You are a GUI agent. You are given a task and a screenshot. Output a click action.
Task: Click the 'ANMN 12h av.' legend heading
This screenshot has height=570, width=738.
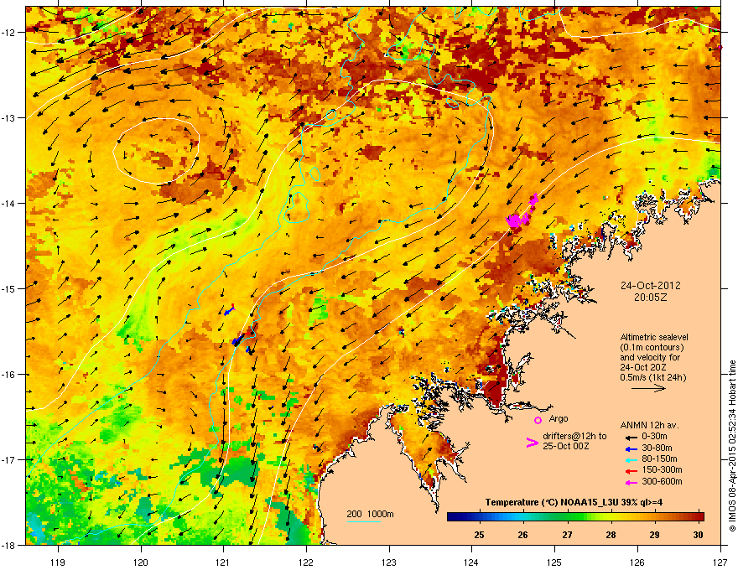649,425
